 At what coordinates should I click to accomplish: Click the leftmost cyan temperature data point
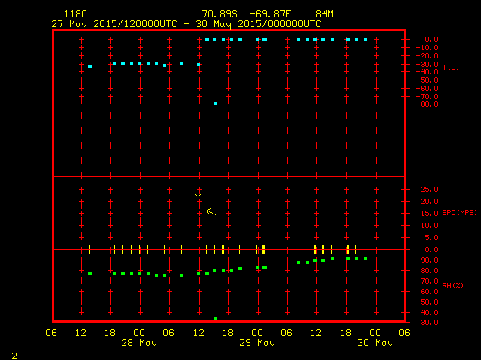tap(89, 67)
